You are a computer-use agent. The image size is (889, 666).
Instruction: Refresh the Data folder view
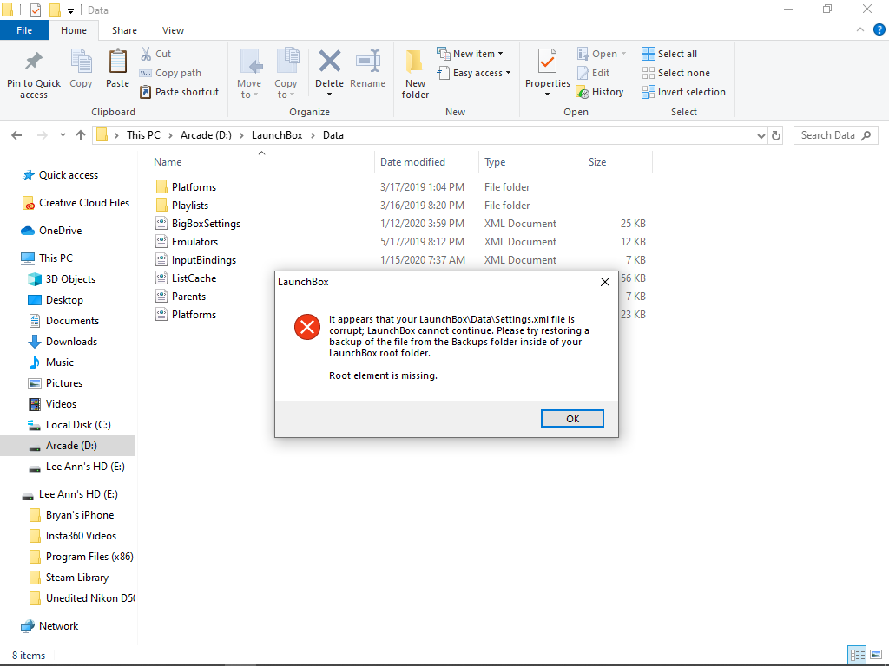(776, 135)
